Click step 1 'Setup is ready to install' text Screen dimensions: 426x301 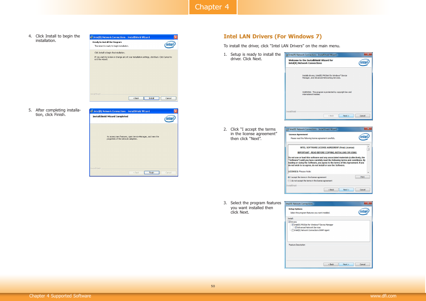[x=255, y=57]
